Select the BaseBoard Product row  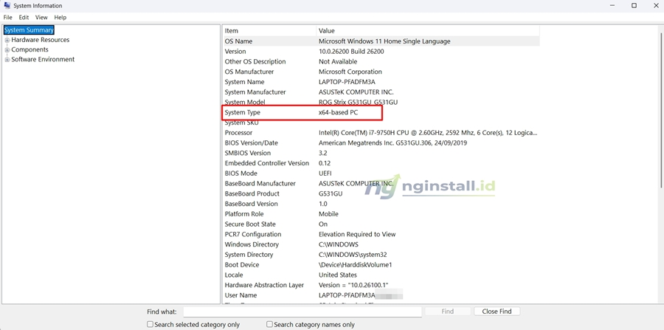pyautogui.click(x=381, y=193)
